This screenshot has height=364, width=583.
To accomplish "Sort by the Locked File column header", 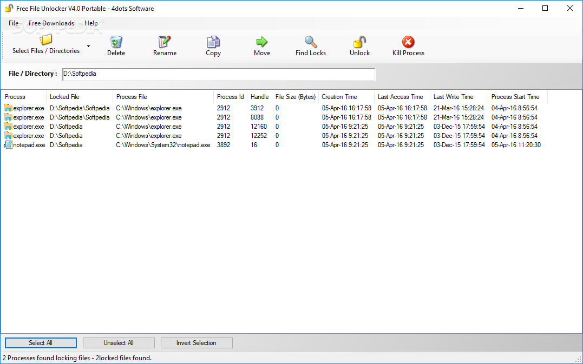I will tap(80, 97).
